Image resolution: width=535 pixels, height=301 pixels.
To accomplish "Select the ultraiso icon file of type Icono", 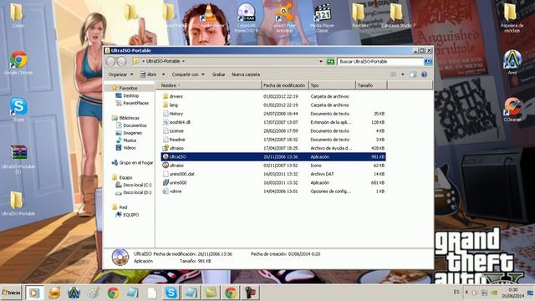I will point(273,166).
